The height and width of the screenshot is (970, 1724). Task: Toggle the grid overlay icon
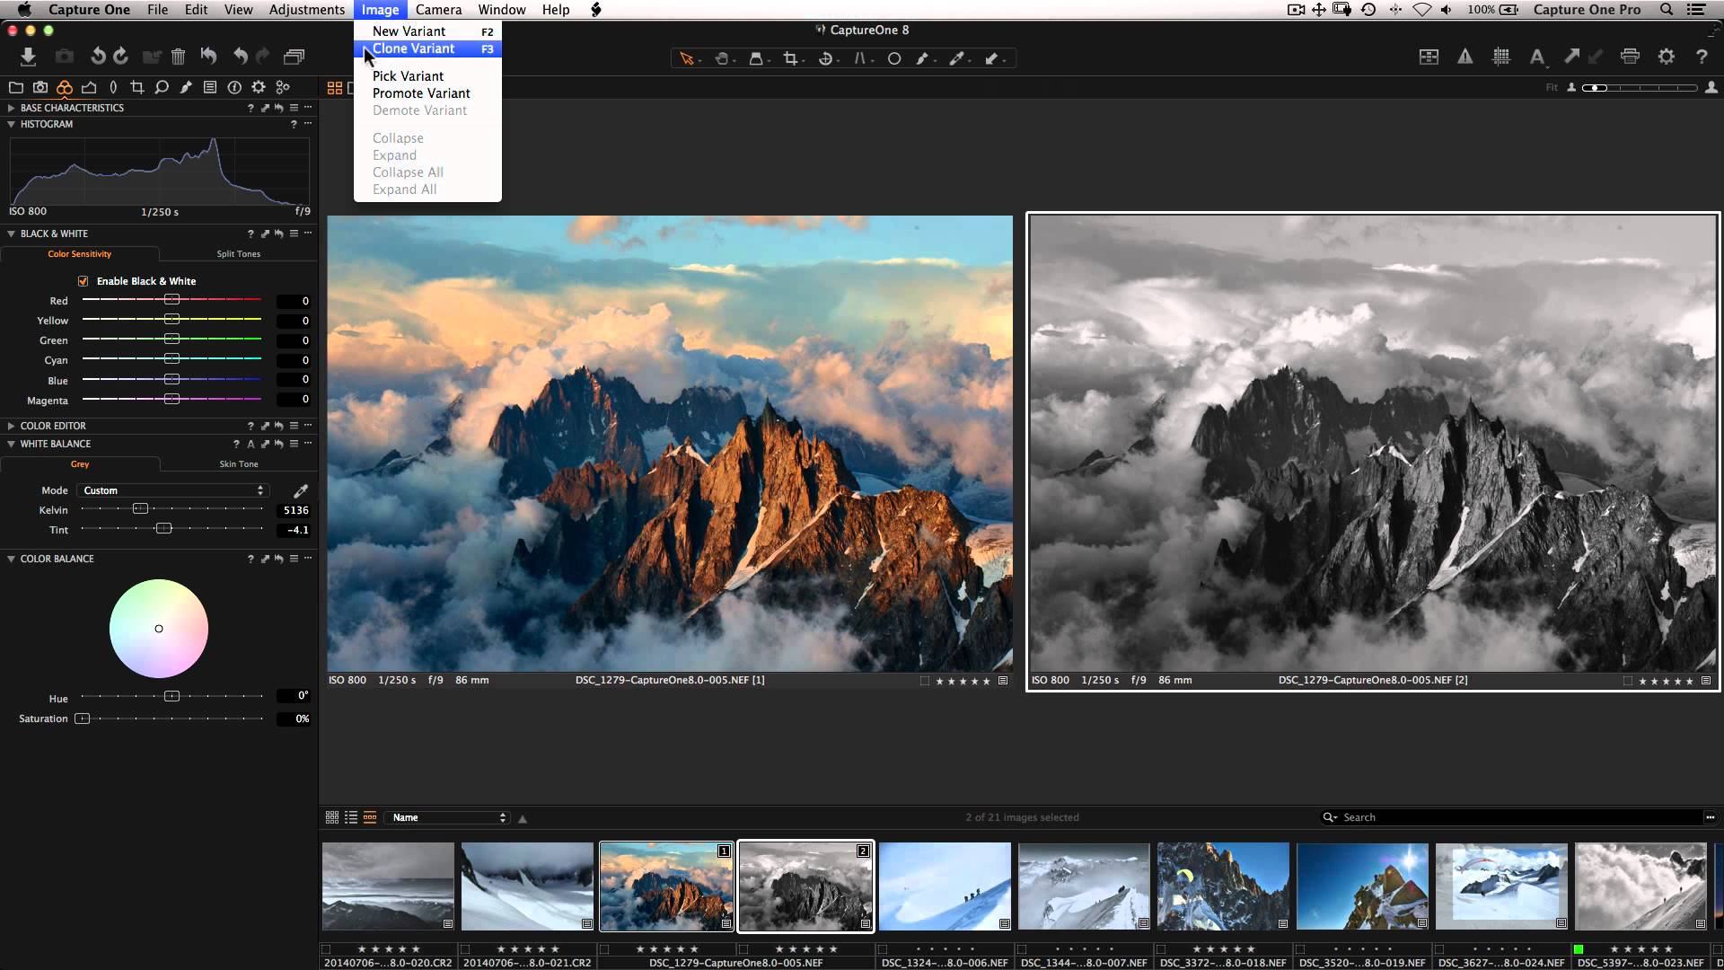coord(1501,57)
